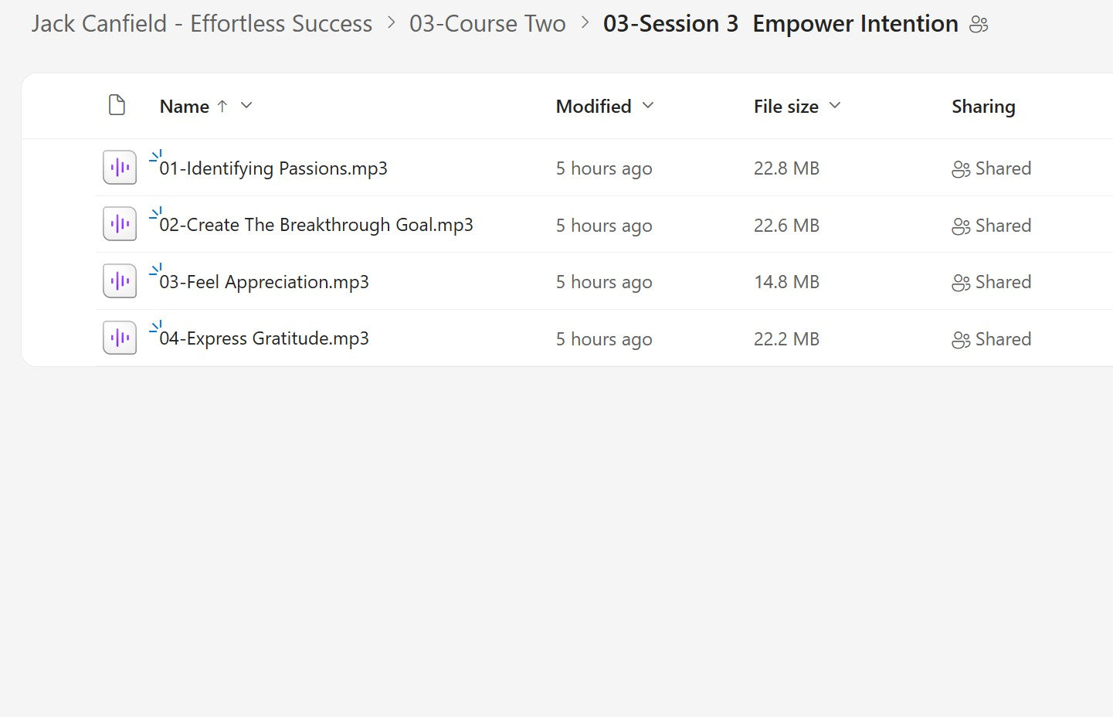1113x717 pixels.
Task: Click the people icon next to the folder title
Action: pyautogui.click(x=978, y=24)
